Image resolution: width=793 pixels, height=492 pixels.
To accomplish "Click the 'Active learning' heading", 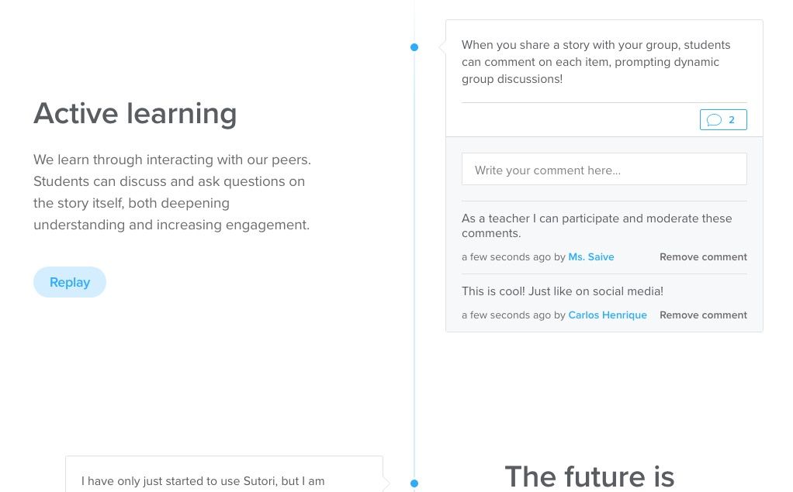I will pos(135,113).
